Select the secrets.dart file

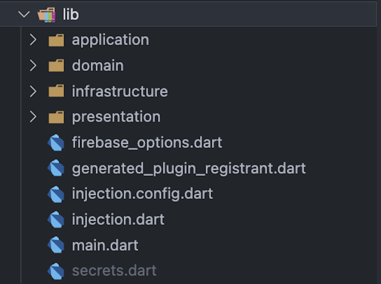(x=114, y=270)
